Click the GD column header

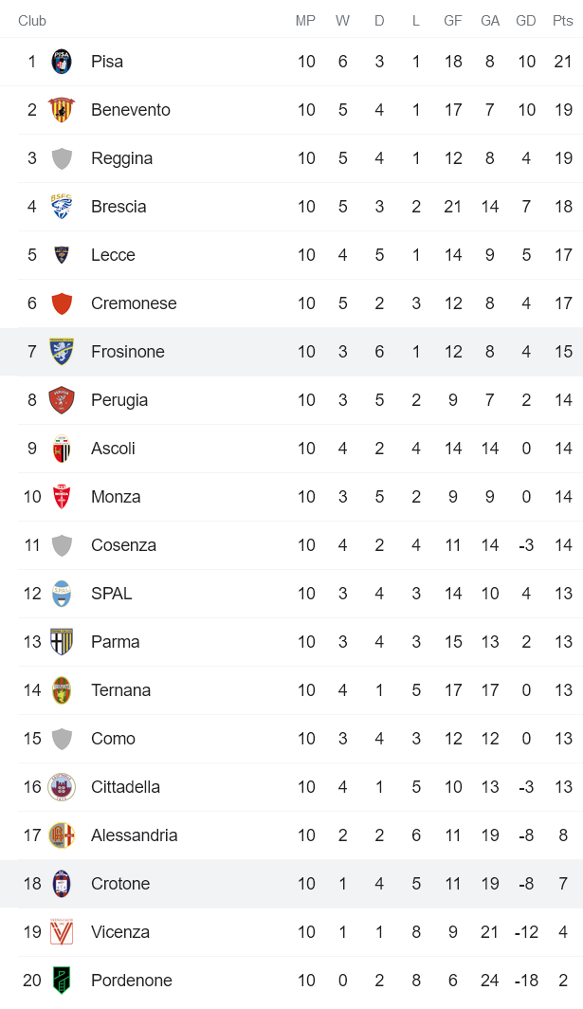(526, 21)
